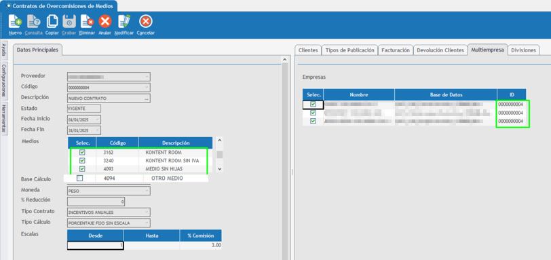The height and width of the screenshot is (260, 551).
Task: Open the Configuraciones side panel tab
Action: click(x=3, y=81)
